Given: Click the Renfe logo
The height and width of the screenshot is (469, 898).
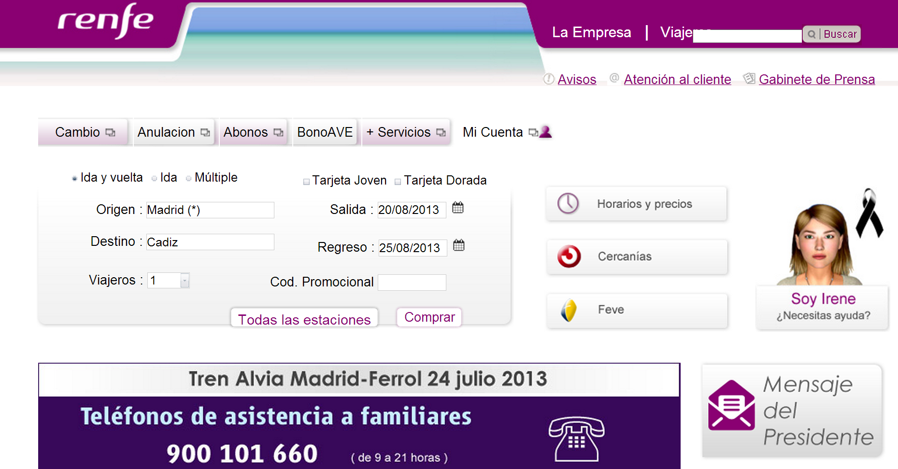Looking at the screenshot, I should click(x=105, y=20).
